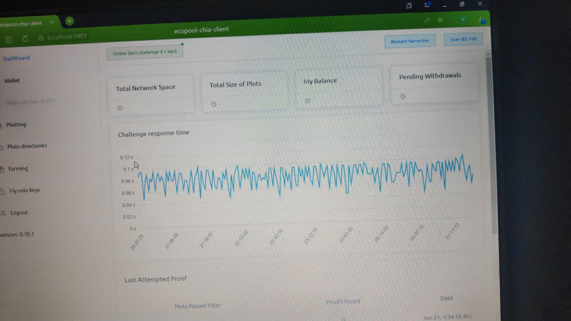Open a new browser tab with plus icon
Viewport: 571px width, 321px height.
point(70,21)
